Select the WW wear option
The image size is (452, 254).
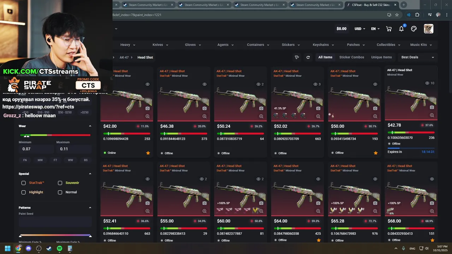71,160
